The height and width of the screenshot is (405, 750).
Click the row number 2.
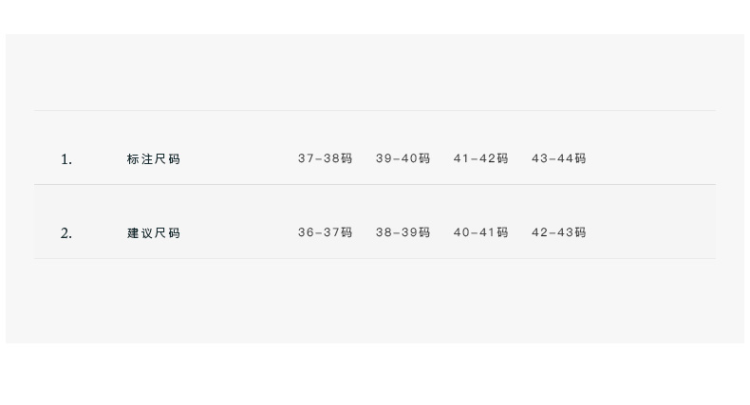(66, 233)
